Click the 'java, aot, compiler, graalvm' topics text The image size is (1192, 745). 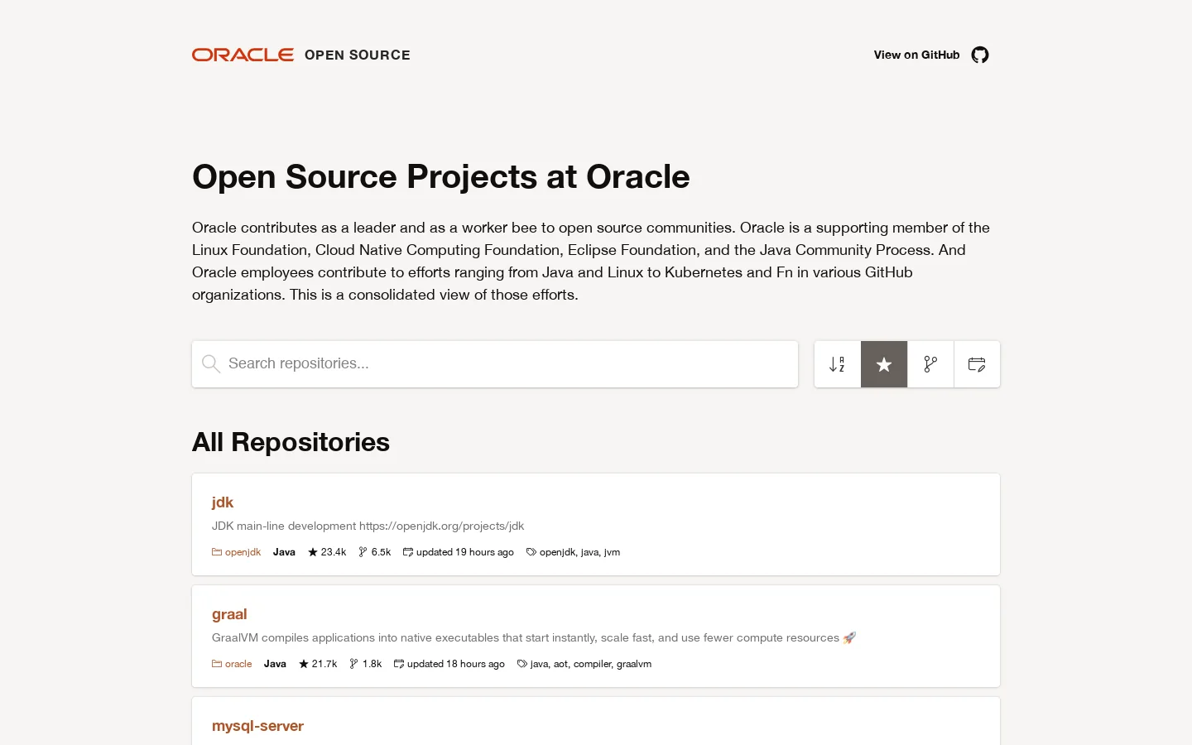591,664
